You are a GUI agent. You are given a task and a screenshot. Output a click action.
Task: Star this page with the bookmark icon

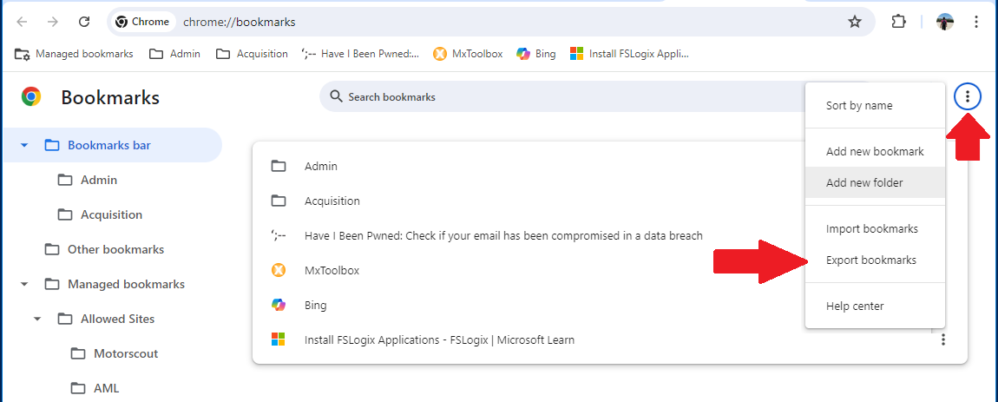(854, 23)
